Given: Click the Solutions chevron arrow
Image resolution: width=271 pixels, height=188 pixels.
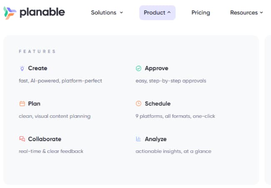Looking at the screenshot, I should (x=121, y=13).
